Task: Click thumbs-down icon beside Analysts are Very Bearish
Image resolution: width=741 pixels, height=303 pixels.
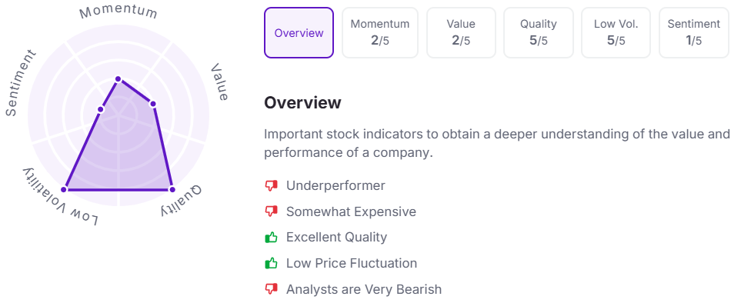Action: point(271,289)
